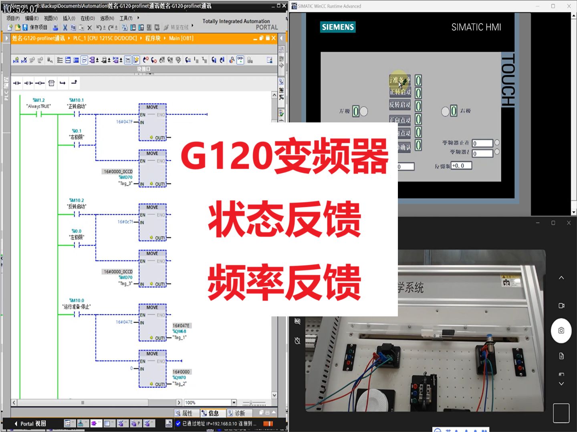The height and width of the screenshot is (432, 577).
Task: Click the 反转启动 button on HMI
Action: [400, 105]
